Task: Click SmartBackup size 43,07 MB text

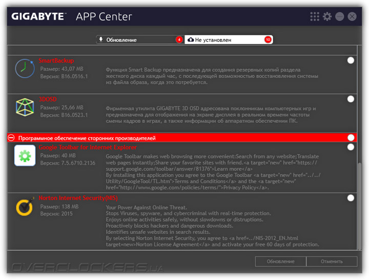Action: coord(61,69)
